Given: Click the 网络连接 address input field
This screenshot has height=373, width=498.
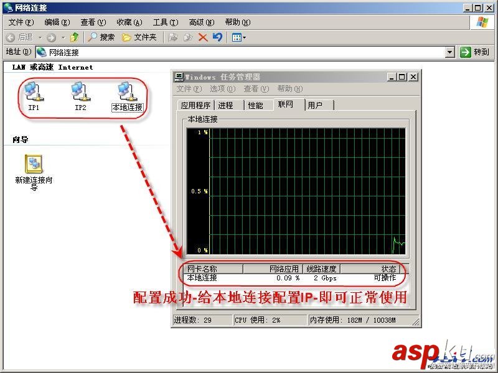Looking at the screenshot, I should (242, 52).
